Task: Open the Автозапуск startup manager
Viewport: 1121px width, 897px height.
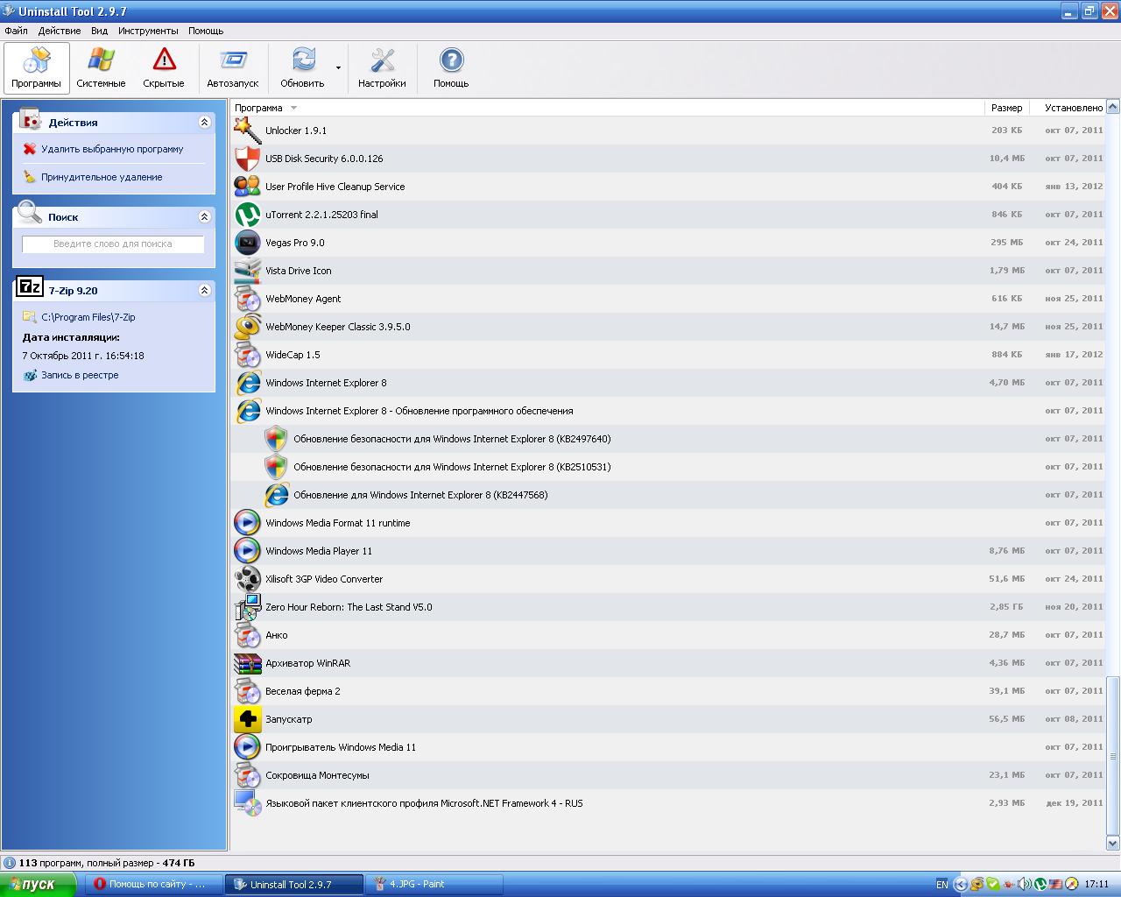Action: [233, 68]
